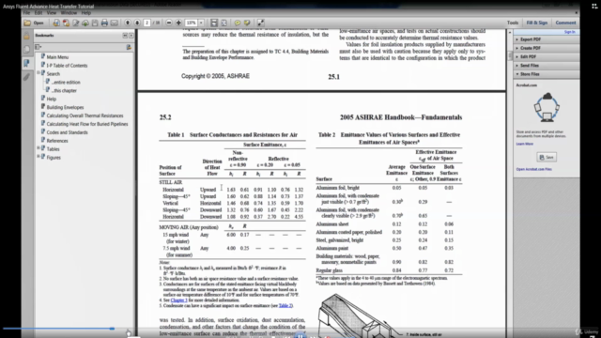Click the Sign In link
601x338 pixels.
tap(570, 32)
